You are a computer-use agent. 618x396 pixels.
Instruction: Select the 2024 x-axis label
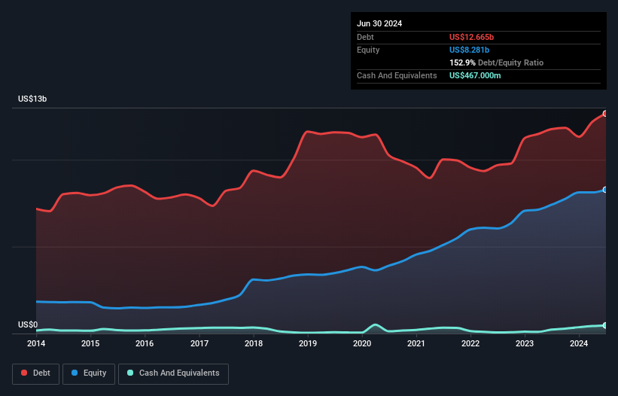pos(579,344)
